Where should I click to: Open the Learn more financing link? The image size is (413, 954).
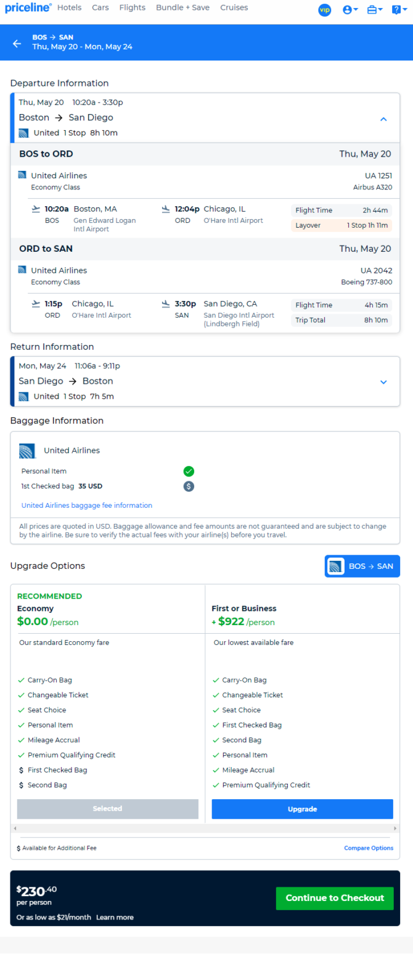(x=115, y=918)
